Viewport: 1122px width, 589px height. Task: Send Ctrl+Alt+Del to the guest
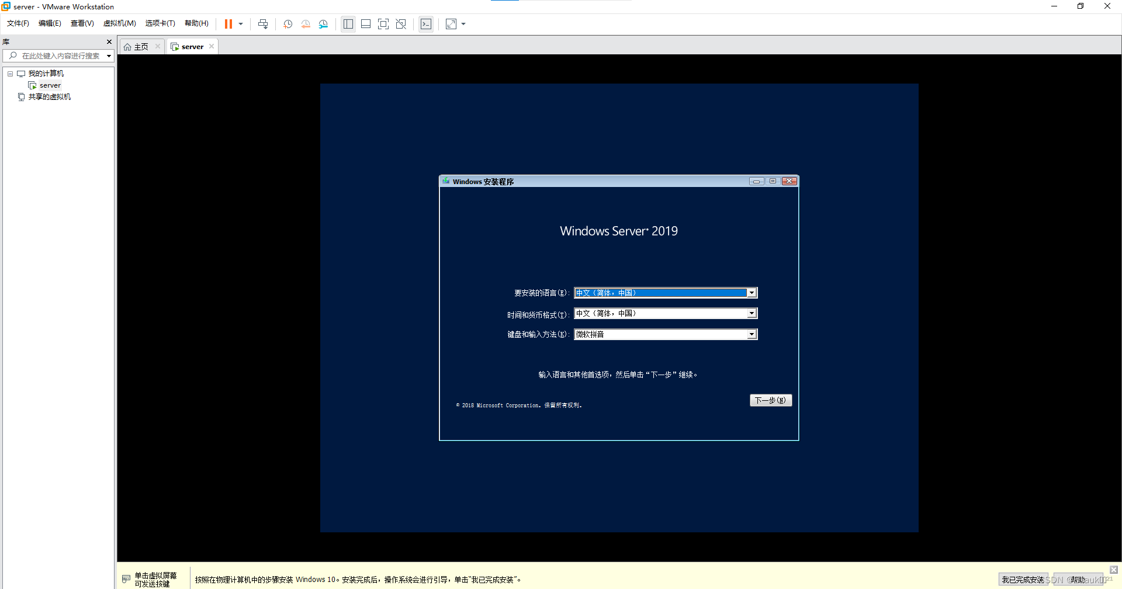coord(263,24)
